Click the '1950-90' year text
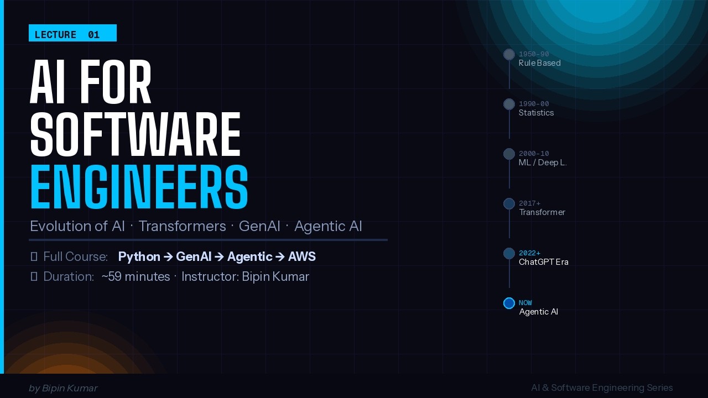The width and height of the screenshot is (708, 398). tap(534, 54)
